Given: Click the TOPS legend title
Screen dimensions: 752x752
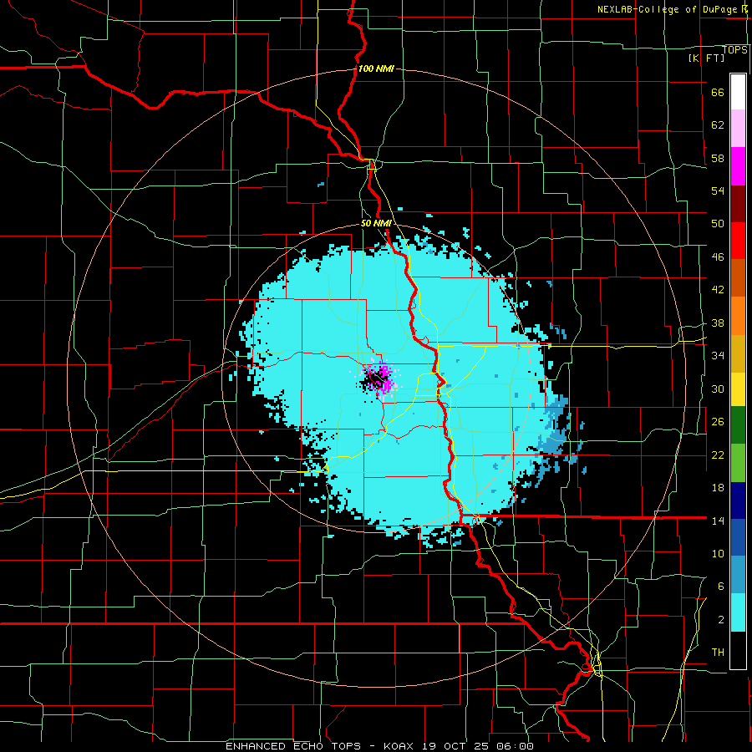Looking at the screenshot, I should click(734, 49).
